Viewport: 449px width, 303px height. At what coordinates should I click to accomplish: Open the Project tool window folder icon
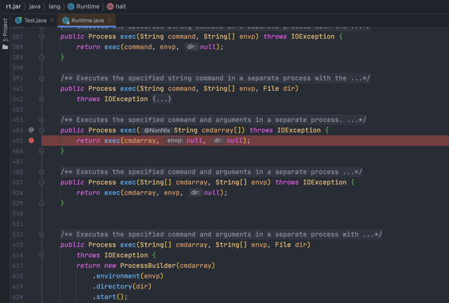tap(5, 47)
